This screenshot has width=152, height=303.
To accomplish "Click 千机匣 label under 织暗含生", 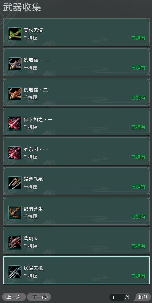I will coord(30,216).
